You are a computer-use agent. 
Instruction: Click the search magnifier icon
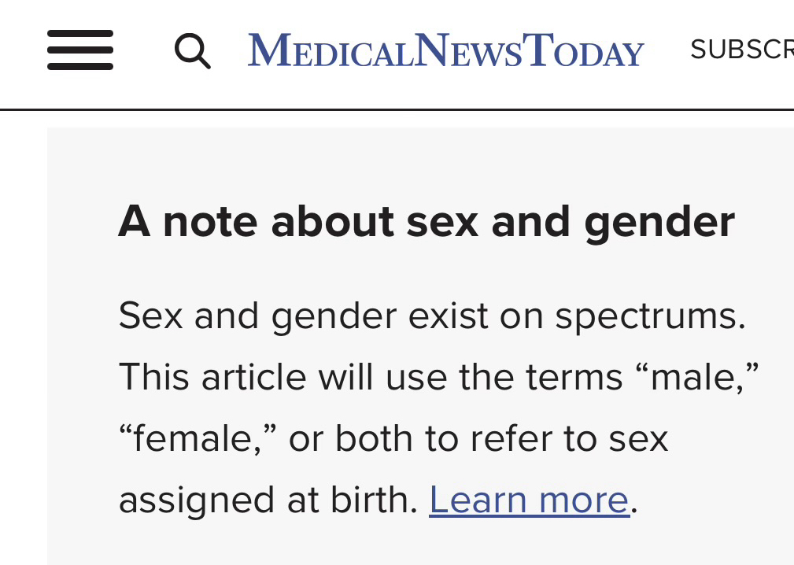(x=193, y=50)
